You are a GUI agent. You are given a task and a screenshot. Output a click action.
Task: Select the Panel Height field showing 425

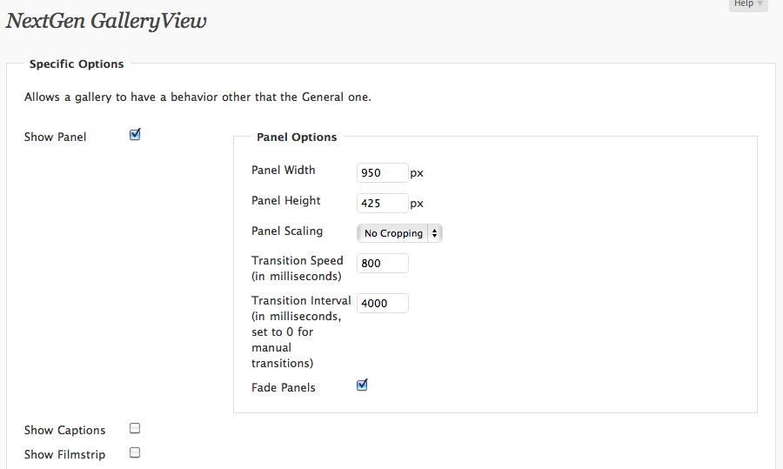[x=383, y=204]
